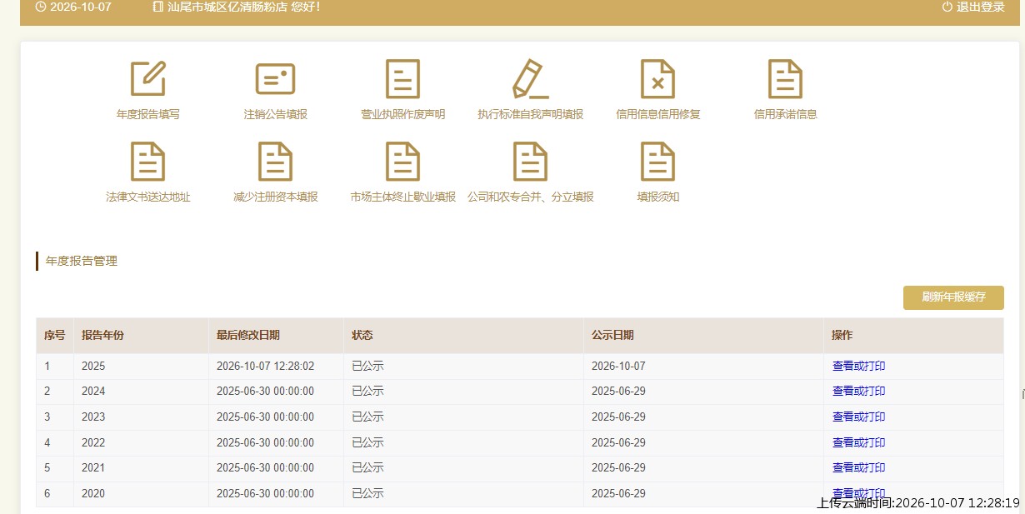The height and width of the screenshot is (514, 1025).
Task: Select the 减少注册资本填报 icon
Action: (276, 162)
